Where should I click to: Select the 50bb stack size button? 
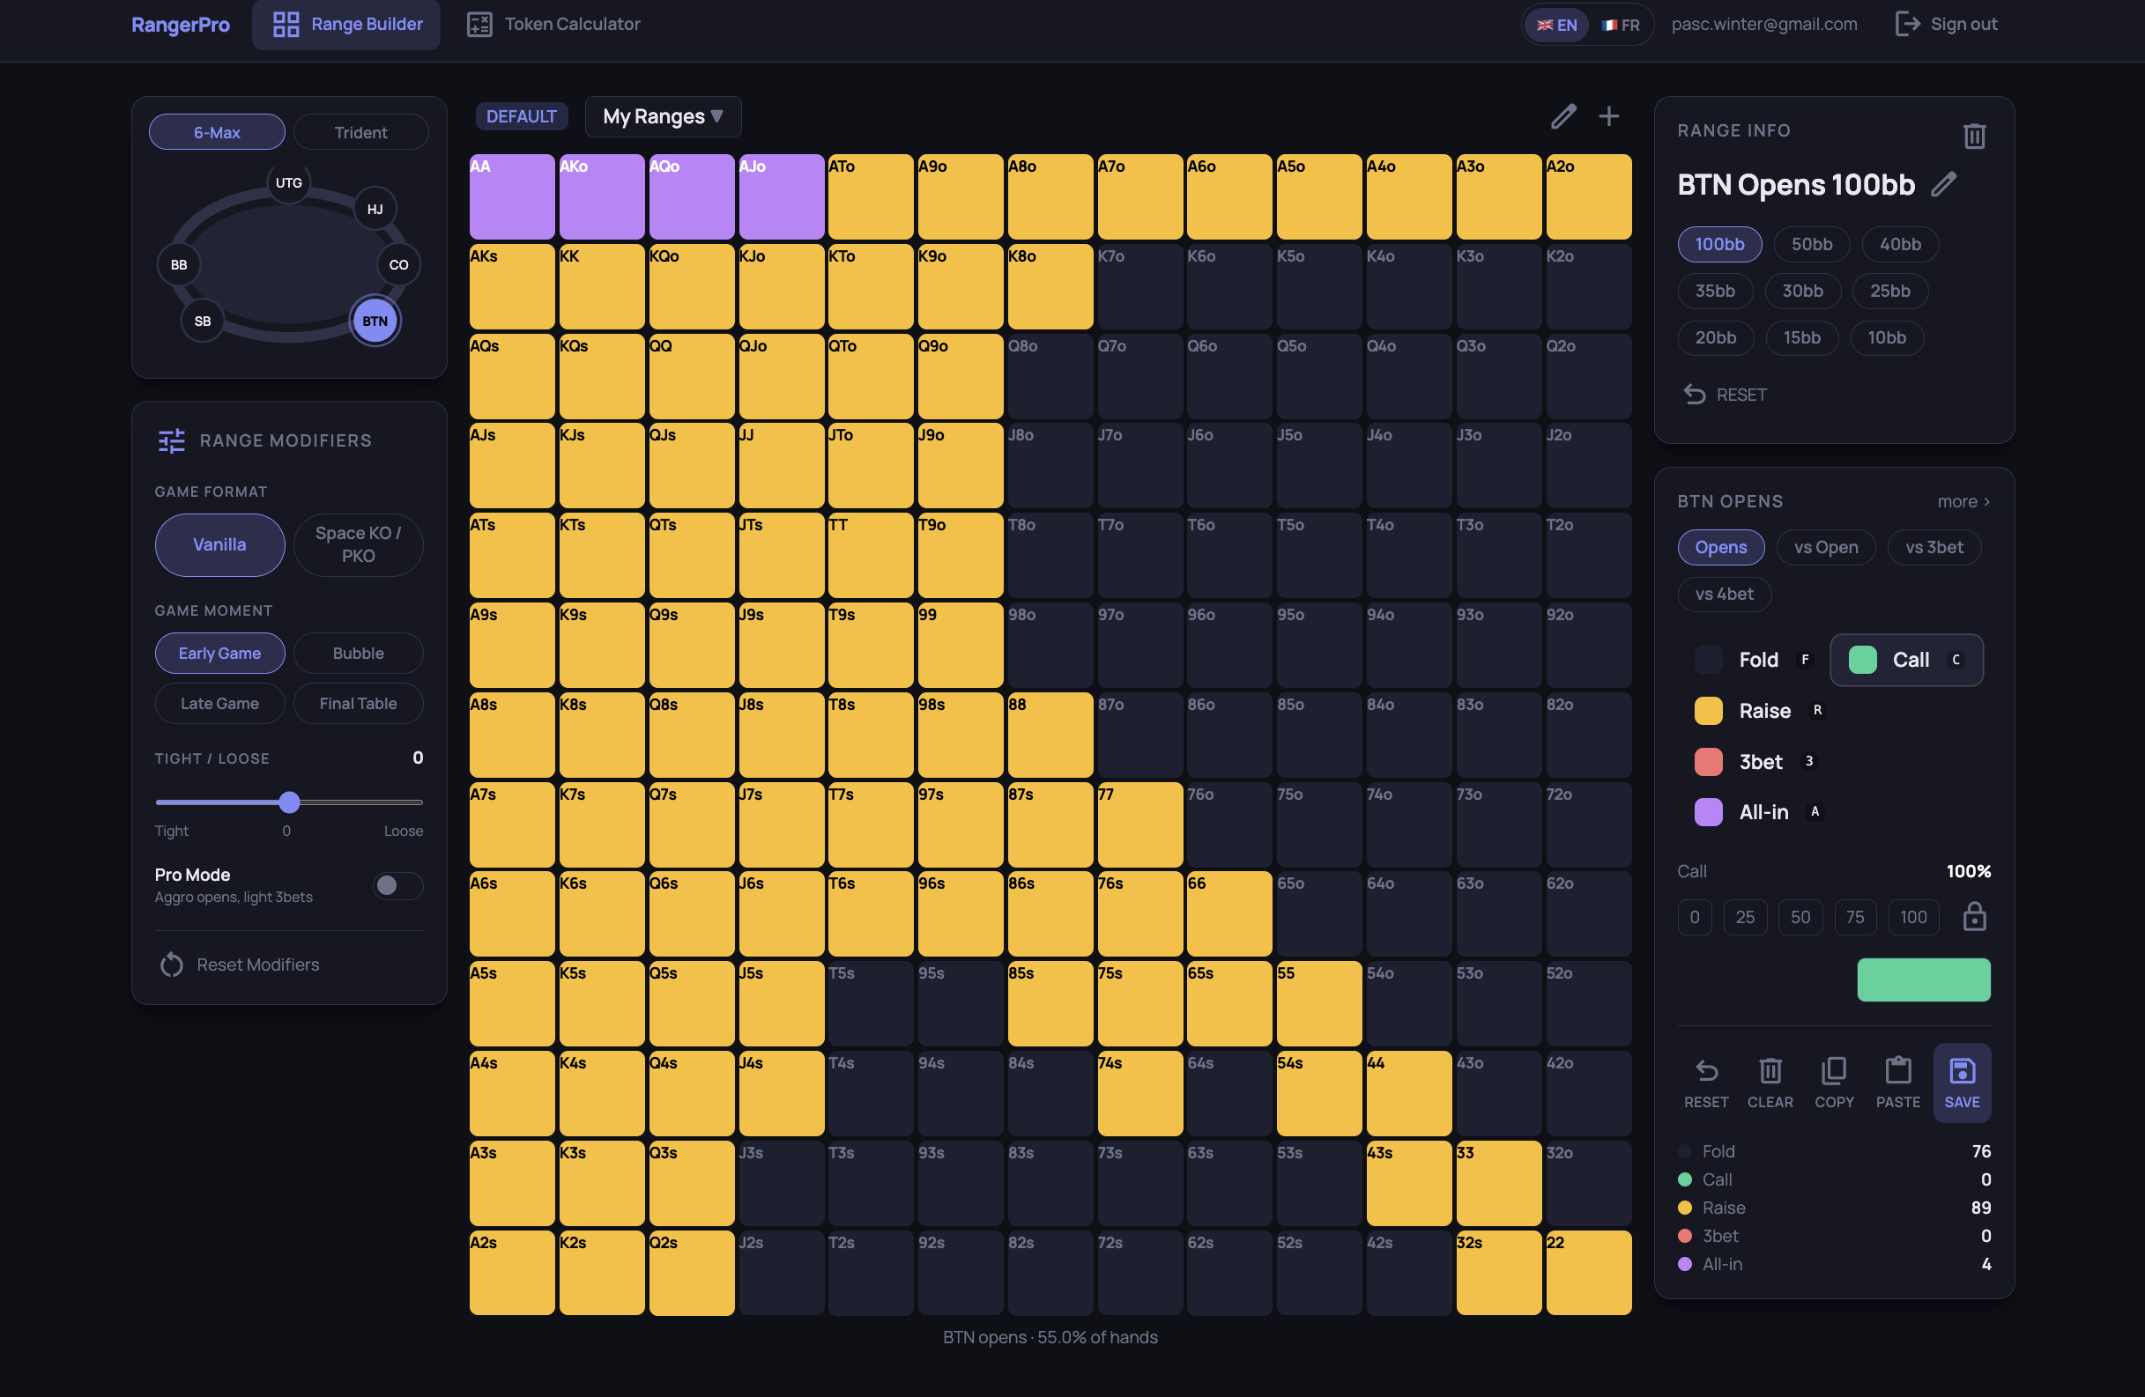[1811, 243]
